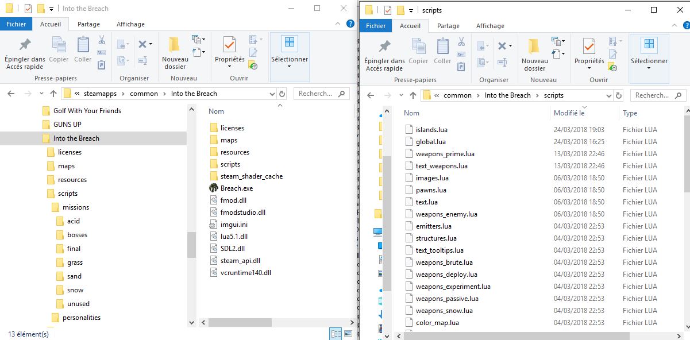The height and width of the screenshot is (340, 690).
Task: Click Copier icon in Into the Breach window
Action: [59, 49]
